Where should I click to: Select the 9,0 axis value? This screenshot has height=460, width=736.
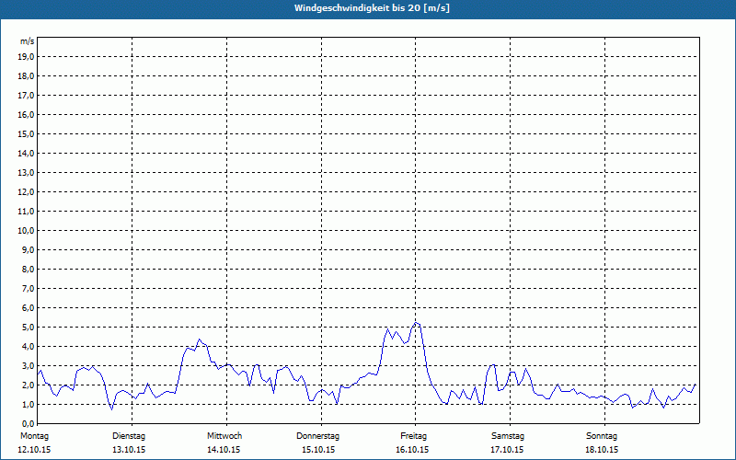[29, 249]
